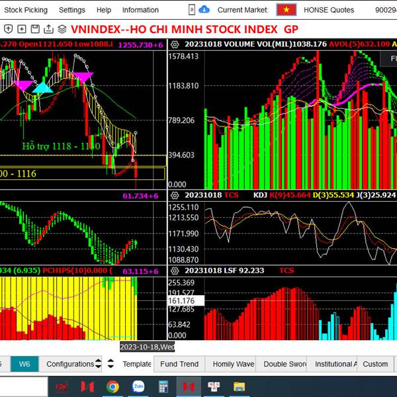Click the Hỗ trợ 1118 support annotation
The width and height of the screenshot is (397, 397).
pos(62,146)
